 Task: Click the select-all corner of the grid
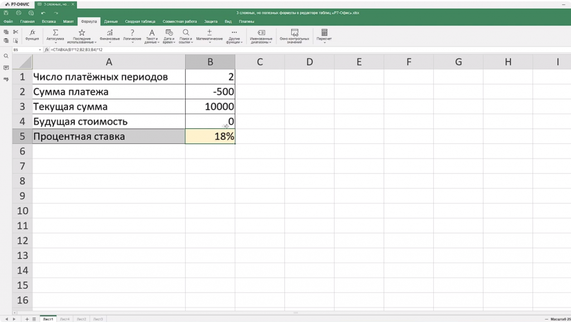[22, 62]
